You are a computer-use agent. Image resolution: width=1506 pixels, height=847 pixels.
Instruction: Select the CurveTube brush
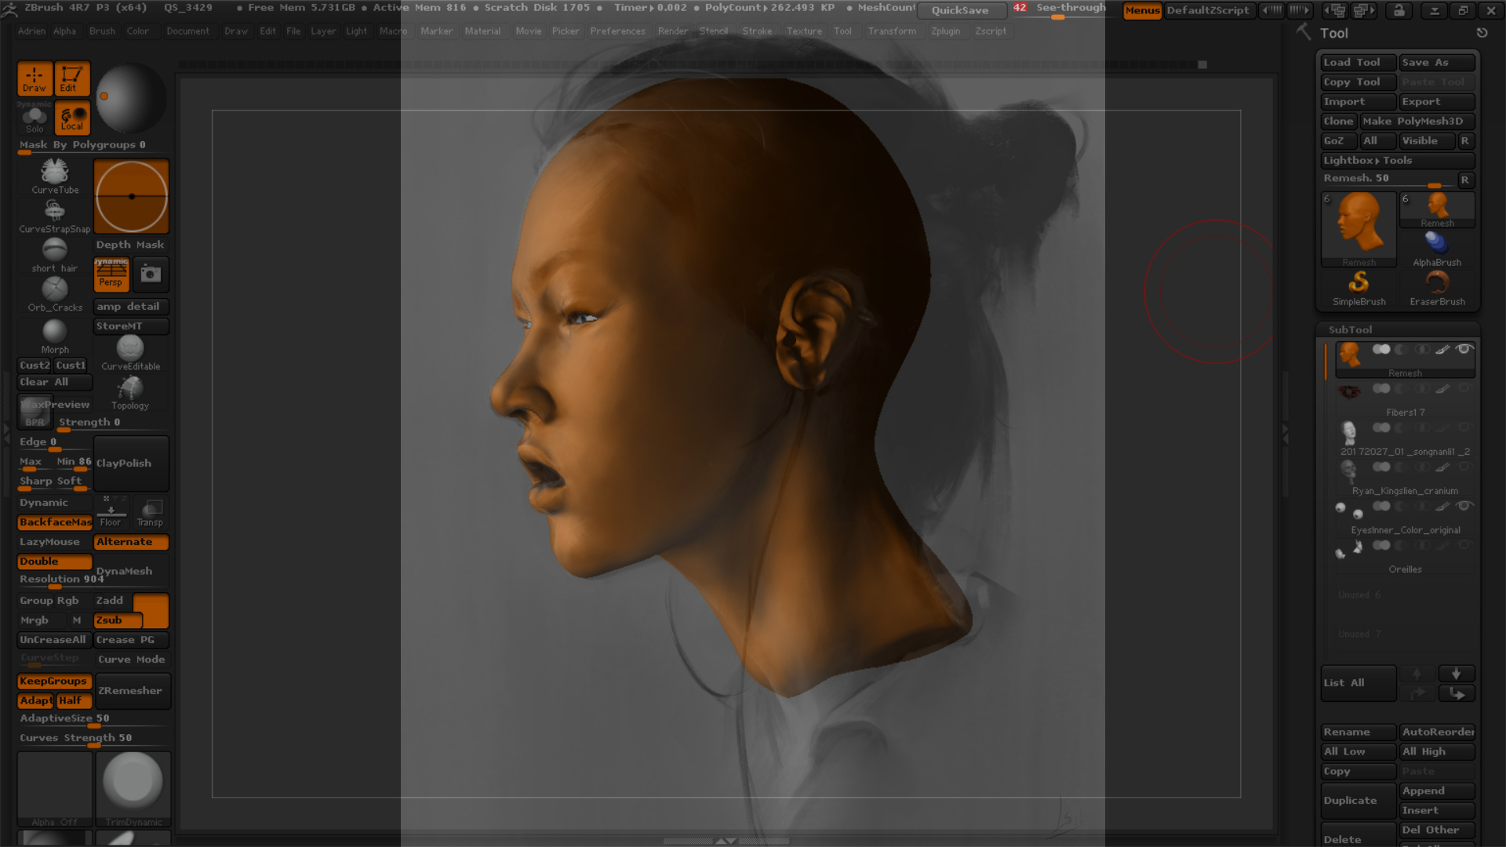coord(55,176)
